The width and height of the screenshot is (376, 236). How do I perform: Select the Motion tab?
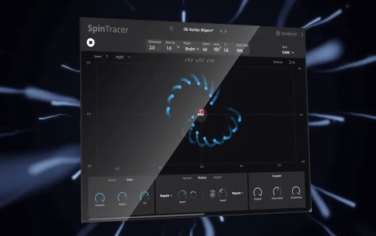tap(202, 177)
